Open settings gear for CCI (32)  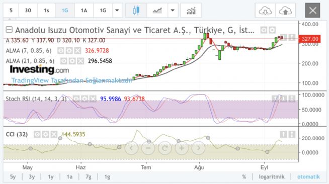point(46,134)
